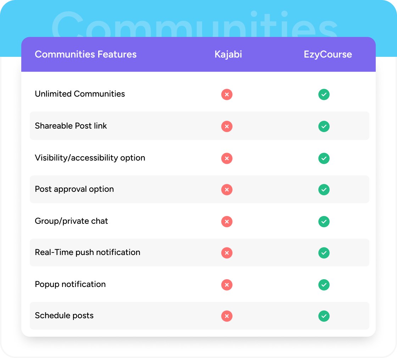397x358 pixels.
Task: Click Kajabi's red X for Visibility/accessibility option
Action: pyautogui.click(x=227, y=158)
